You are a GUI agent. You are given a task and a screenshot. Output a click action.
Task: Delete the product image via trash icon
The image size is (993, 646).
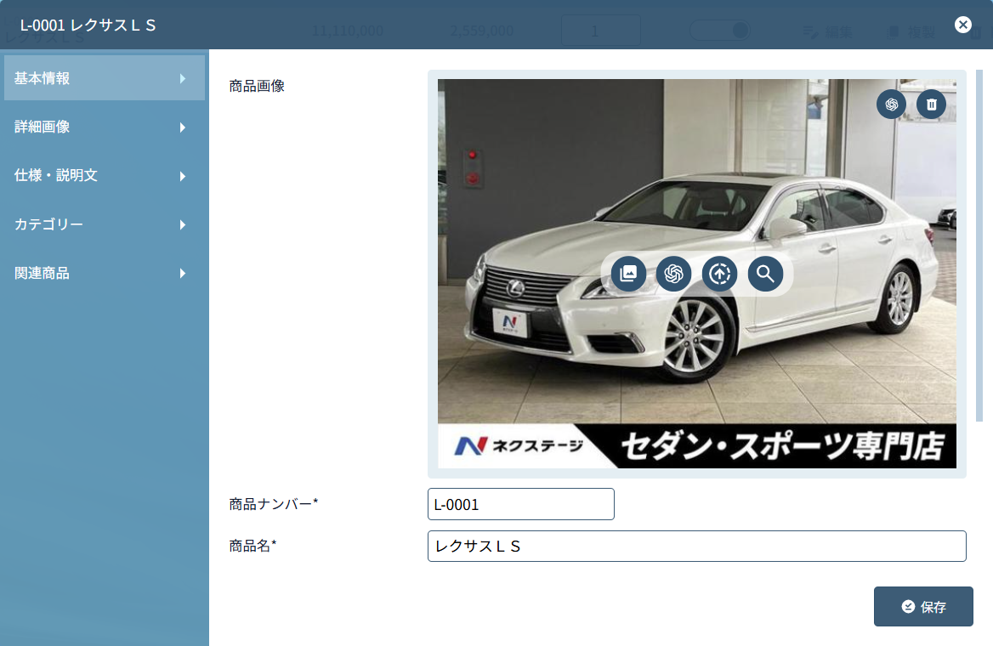(931, 105)
